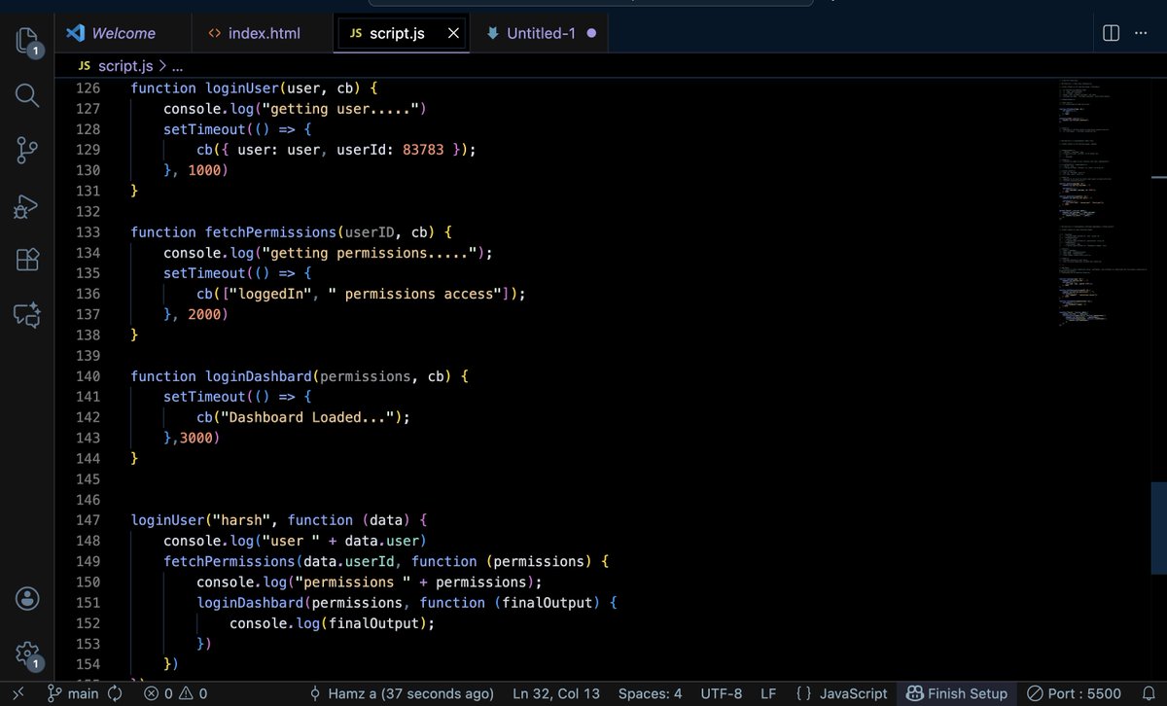Change indentation via Spaces: 4
The width and height of the screenshot is (1167, 706).
click(650, 693)
